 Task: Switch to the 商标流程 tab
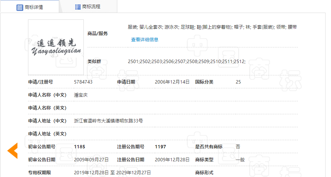coord(88,7)
